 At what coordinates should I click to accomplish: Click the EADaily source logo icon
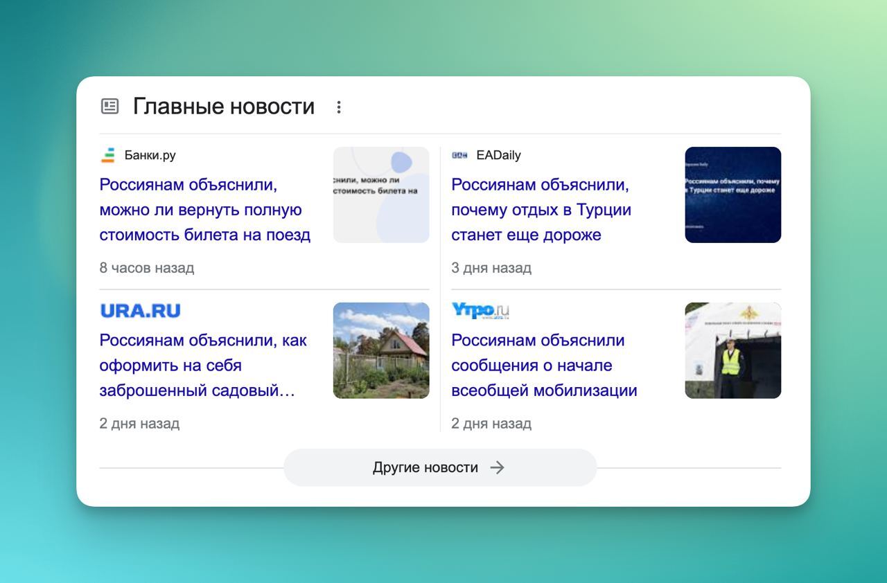click(x=459, y=155)
